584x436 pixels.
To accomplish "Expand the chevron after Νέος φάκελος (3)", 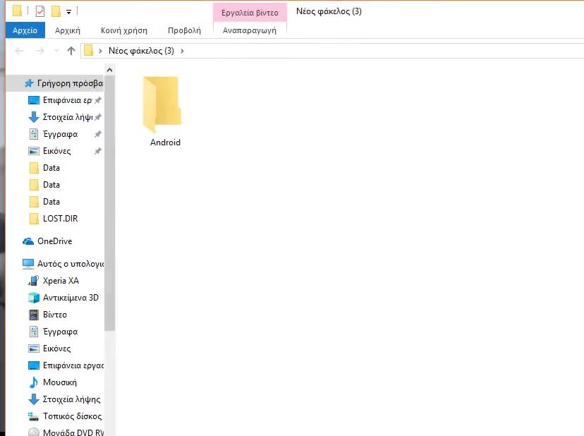I will click(x=183, y=51).
